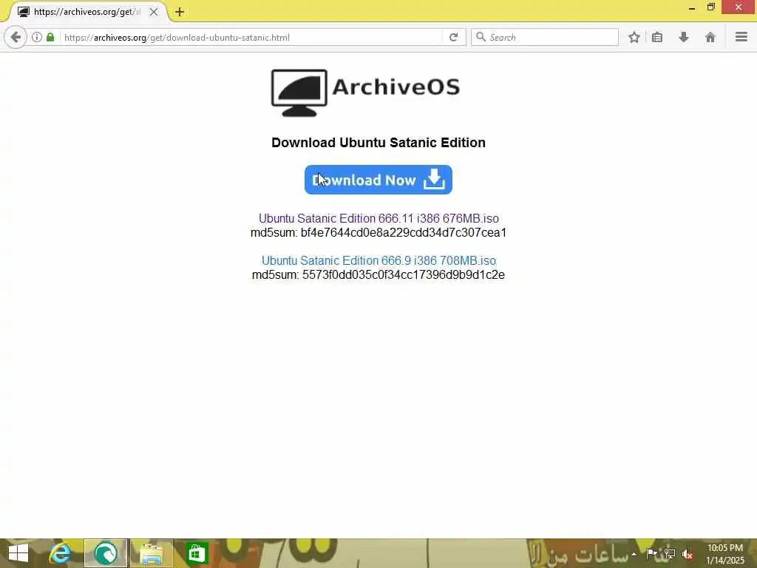Open site information icon in address bar
Screen dimensions: 757x568
pos(37,37)
